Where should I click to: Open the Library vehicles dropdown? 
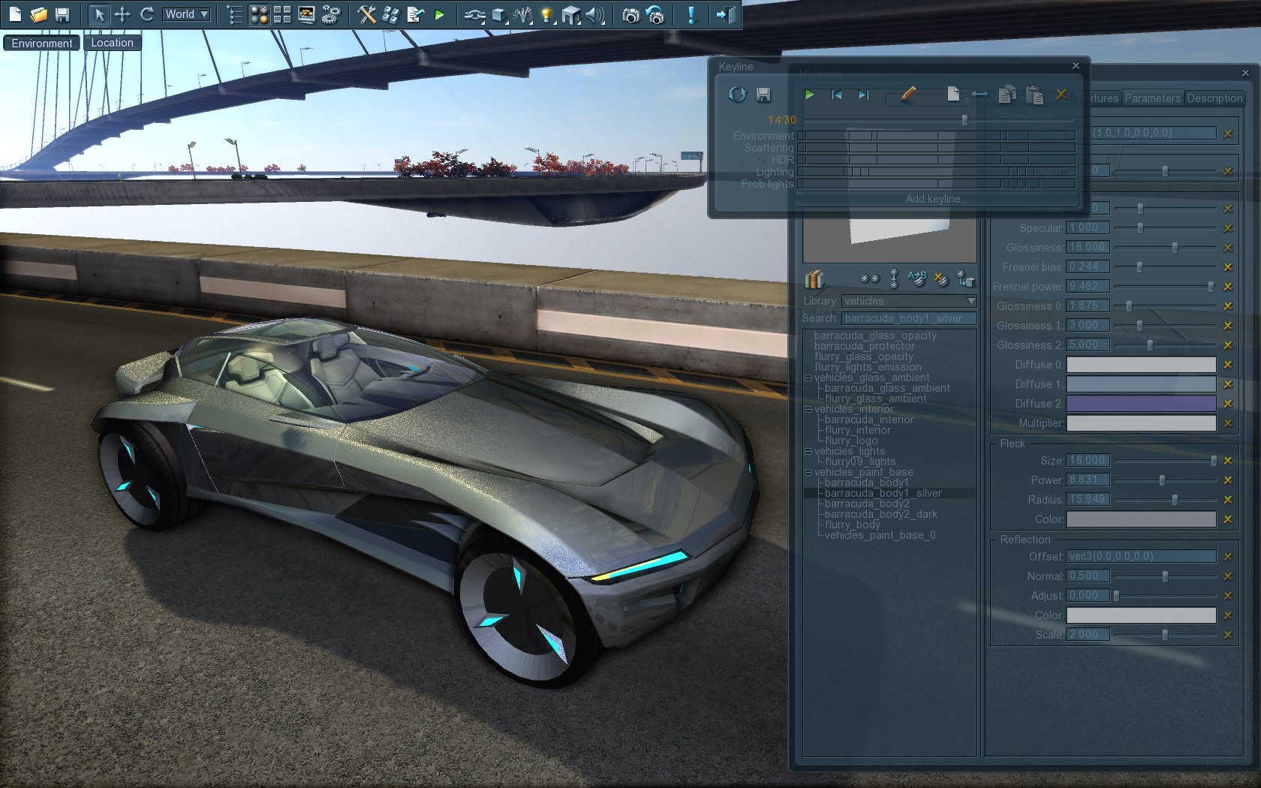(909, 301)
